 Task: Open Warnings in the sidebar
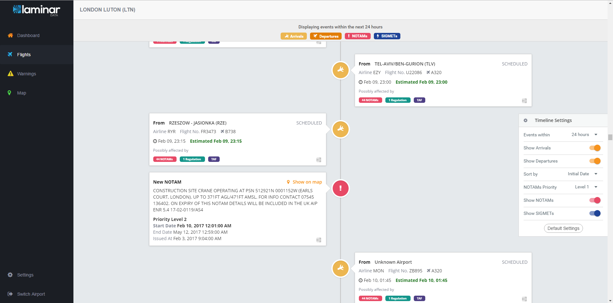coord(26,74)
